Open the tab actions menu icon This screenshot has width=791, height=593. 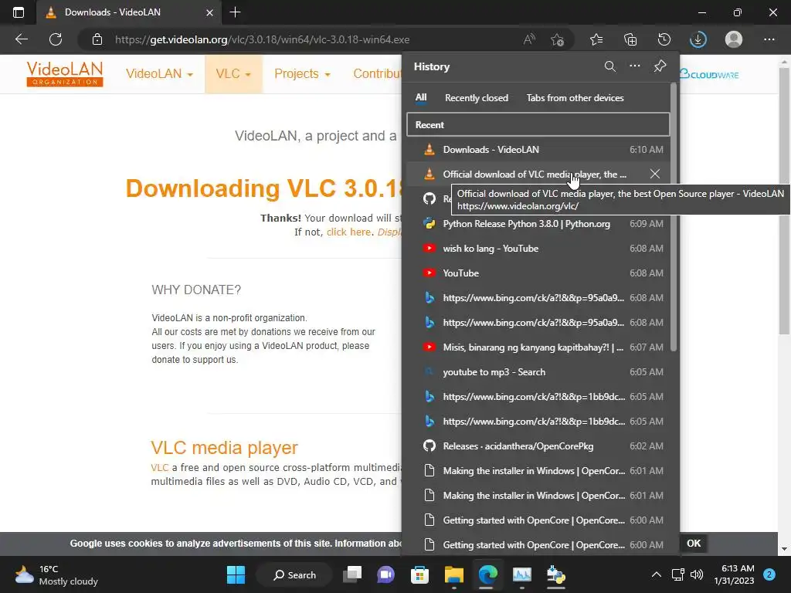[x=19, y=12]
